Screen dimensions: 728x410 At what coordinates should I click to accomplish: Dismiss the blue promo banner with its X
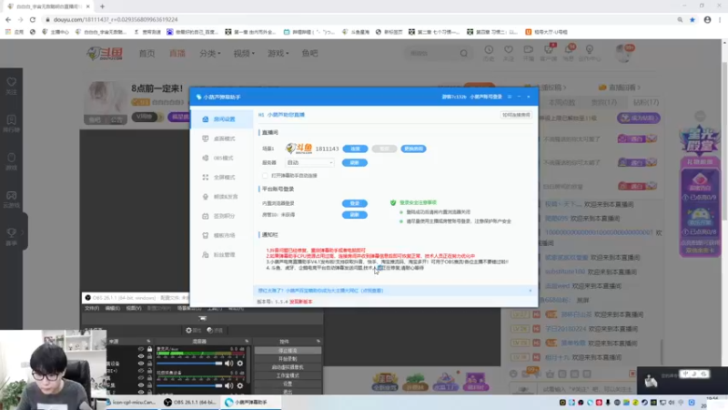[531, 291]
